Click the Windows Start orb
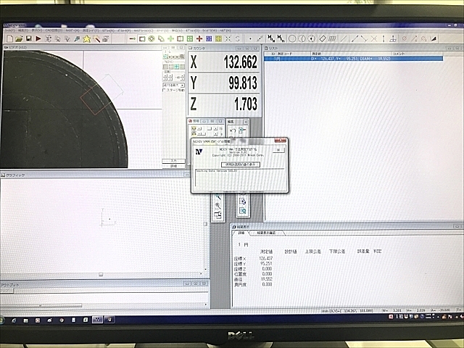Screen dimensions: 464x348 (x=1, y=320)
